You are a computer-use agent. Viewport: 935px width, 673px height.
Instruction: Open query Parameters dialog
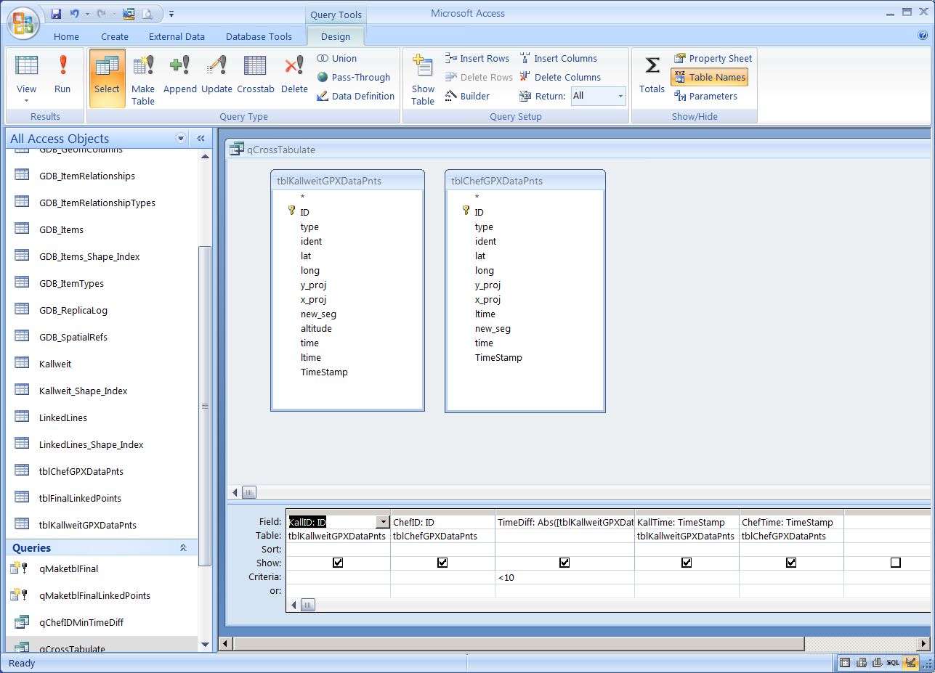705,96
